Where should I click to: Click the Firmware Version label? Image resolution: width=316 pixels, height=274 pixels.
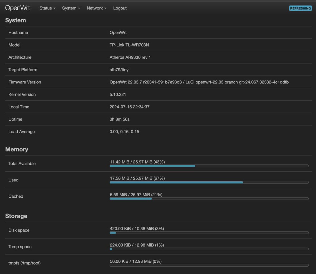(25, 82)
